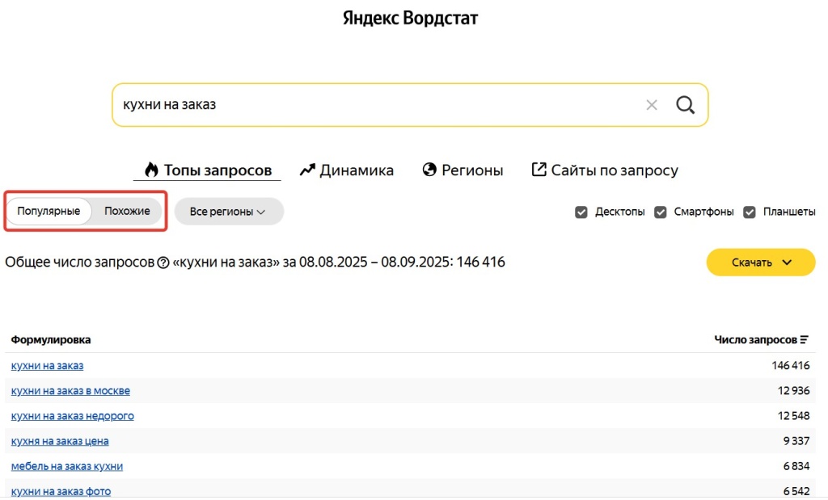Click the 6 542 value in the table
Screen dimensions: 828x500
pos(796,492)
